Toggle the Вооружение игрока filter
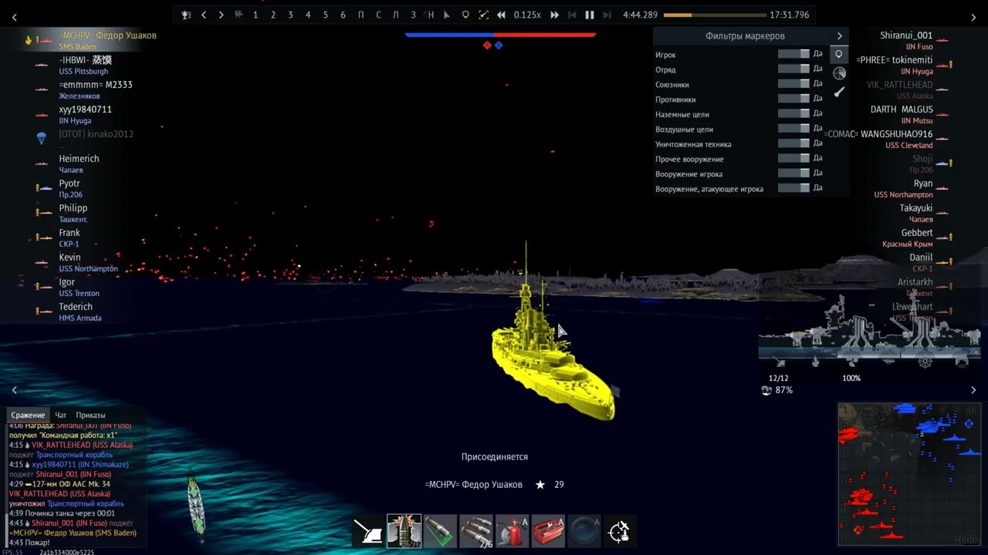This screenshot has height=555, width=988. pos(793,173)
